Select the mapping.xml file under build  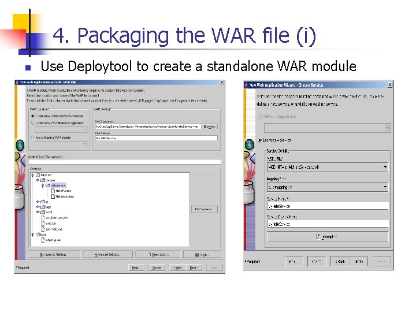click(x=53, y=240)
